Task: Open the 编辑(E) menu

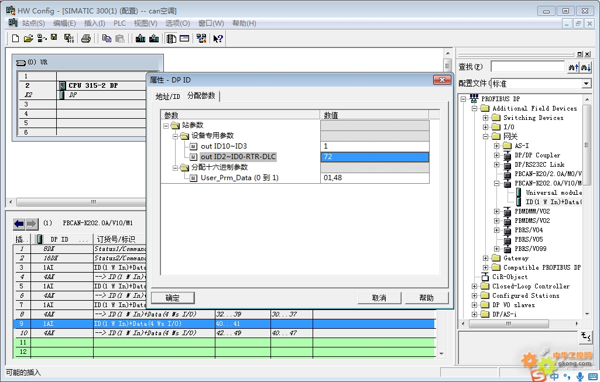Action: pyautogui.click(x=64, y=23)
